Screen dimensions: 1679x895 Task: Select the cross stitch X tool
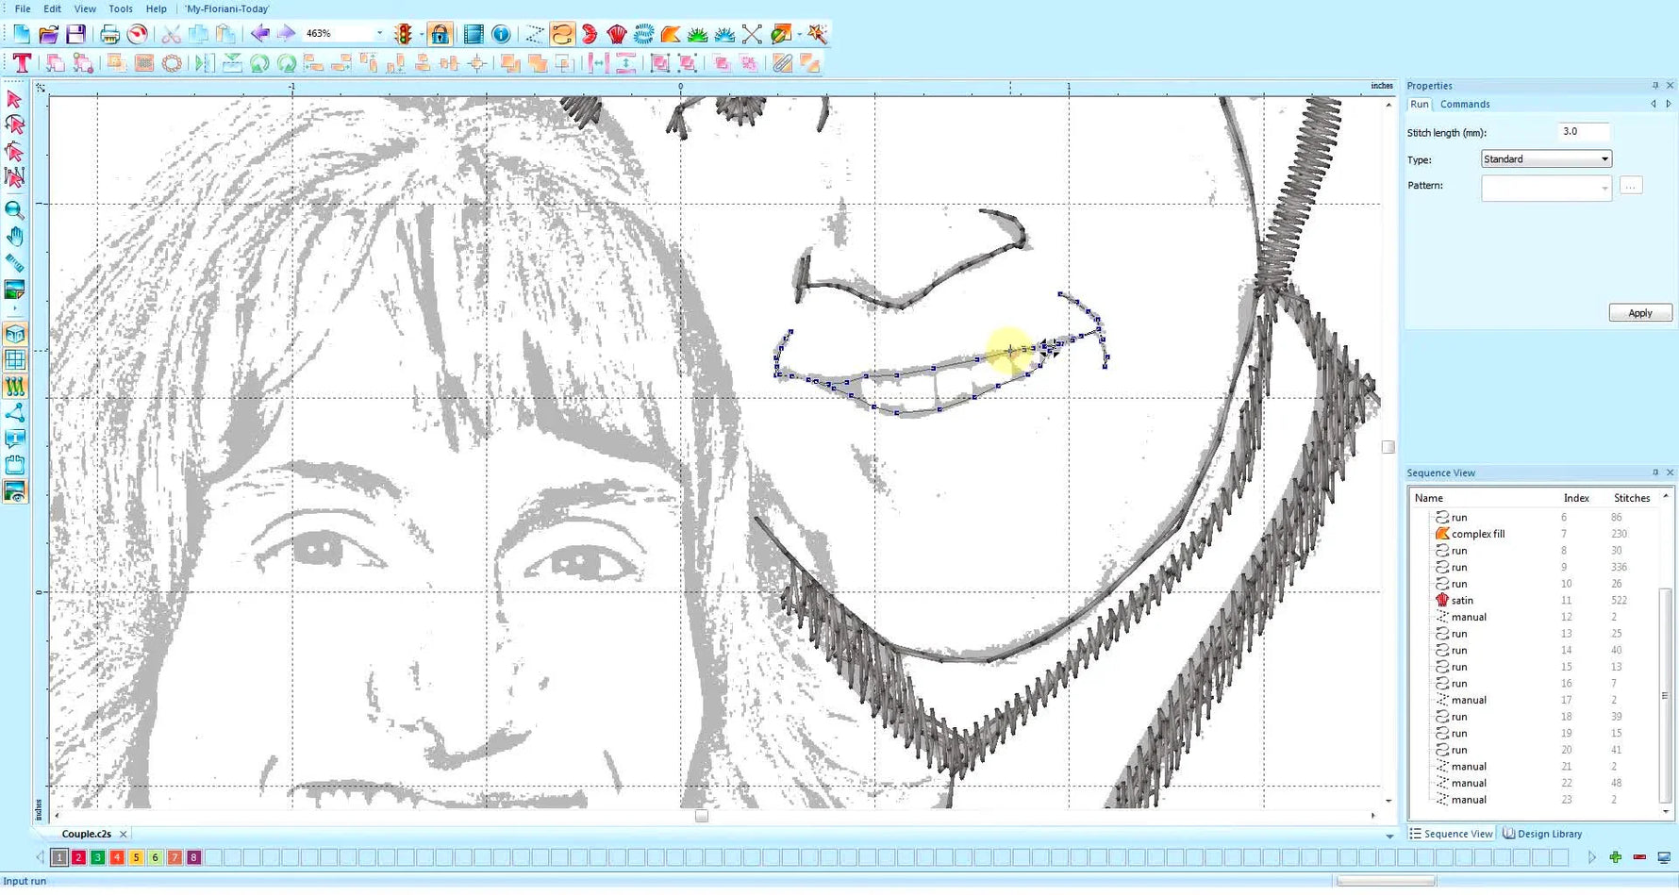click(752, 35)
